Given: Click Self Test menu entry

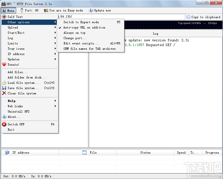Looking at the screenshot, I should point(30,17).
